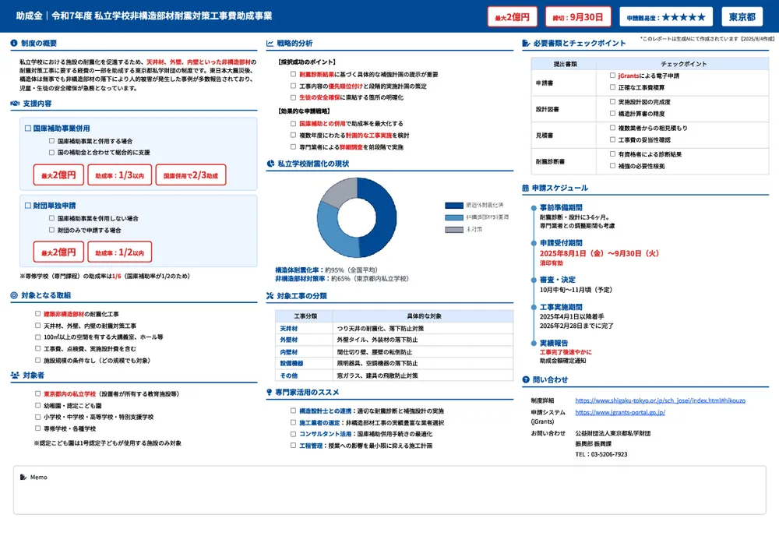Click the 公益財団法人東京都私学財団 contact text
This screenshot has width=779, height=550.
(613, 433)
